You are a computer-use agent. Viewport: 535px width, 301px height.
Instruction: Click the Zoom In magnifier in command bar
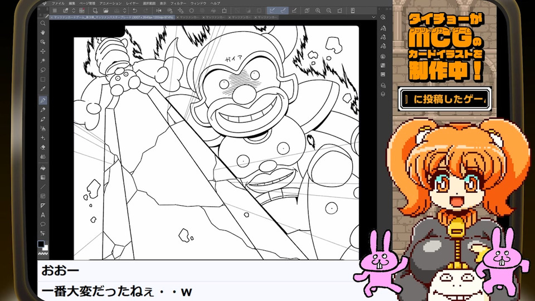click(x=318, y=11)
